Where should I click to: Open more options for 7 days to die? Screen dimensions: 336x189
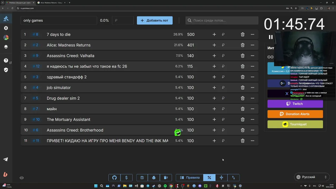[x=253, y=34]
